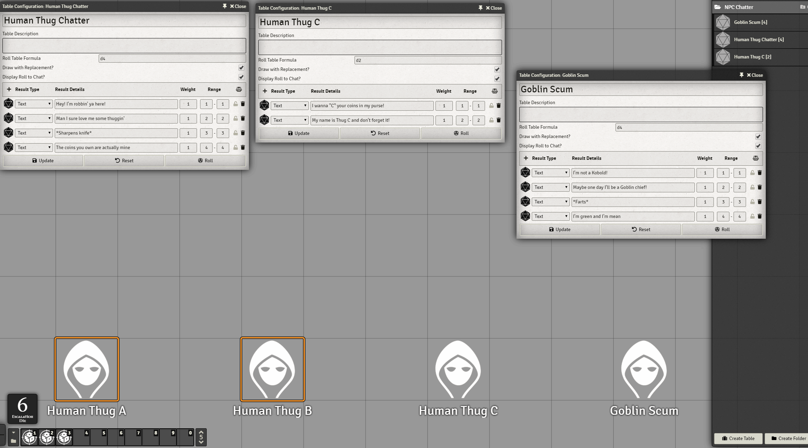The image size is (808, 448).
Task: Open result type dropdown for 'I'm green and I'm mean'
Action: 550,216
